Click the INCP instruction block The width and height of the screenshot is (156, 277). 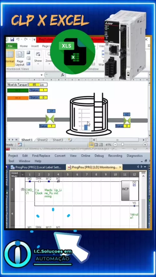(x=125, y=191)
